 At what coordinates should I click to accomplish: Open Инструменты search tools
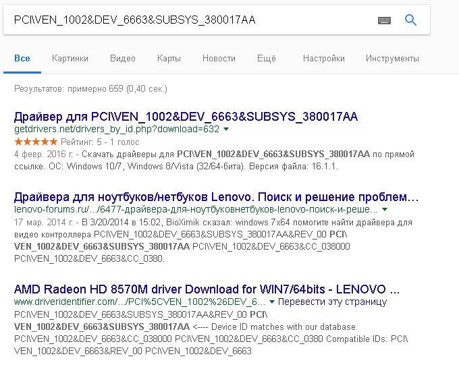[392, 59]
